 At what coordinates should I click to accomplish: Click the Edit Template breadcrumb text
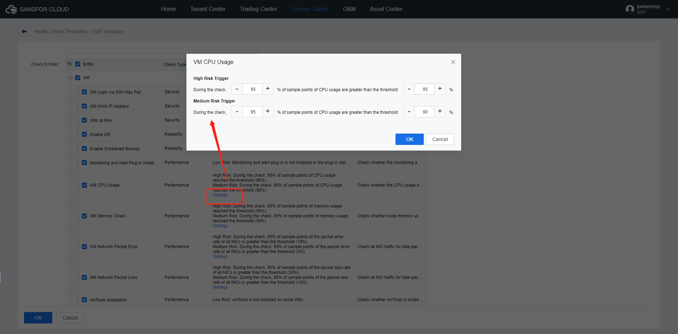coord(108,31)
